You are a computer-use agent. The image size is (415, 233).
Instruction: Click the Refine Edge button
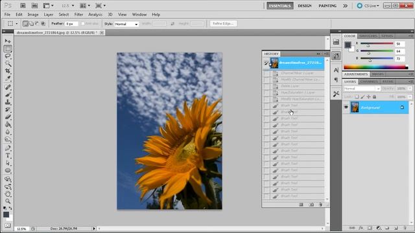tap(223, 23)
